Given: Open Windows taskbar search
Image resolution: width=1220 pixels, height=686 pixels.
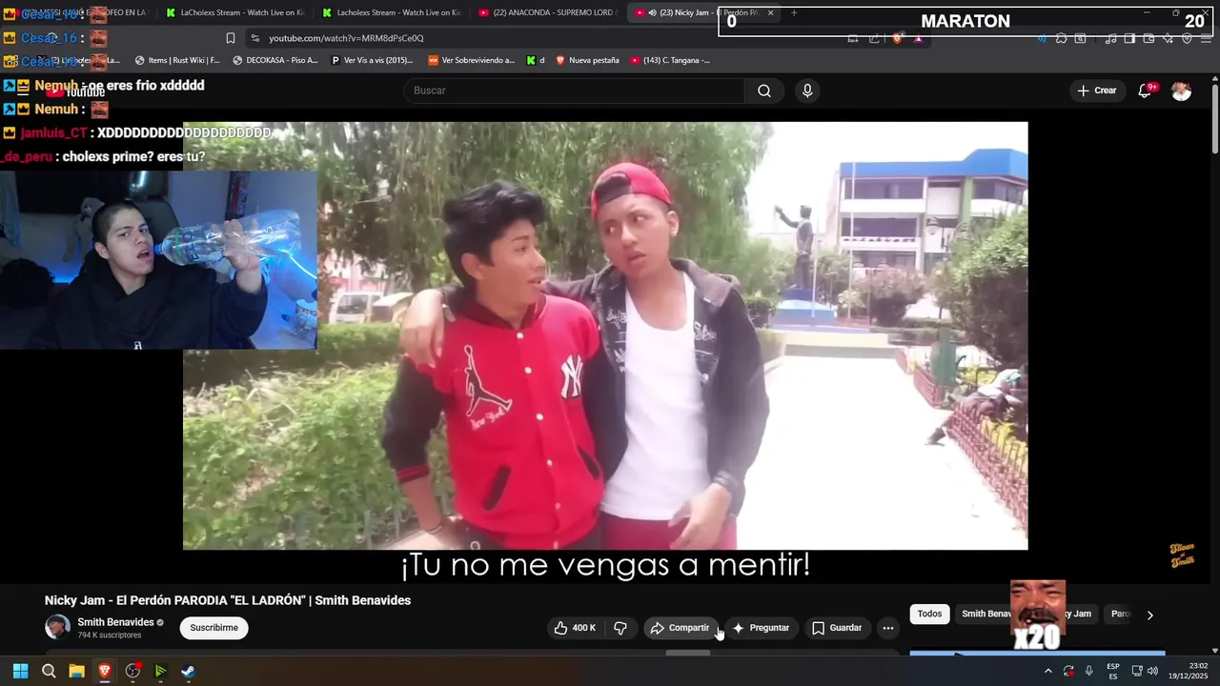Looking at the screenshot, I should (49, 671).
